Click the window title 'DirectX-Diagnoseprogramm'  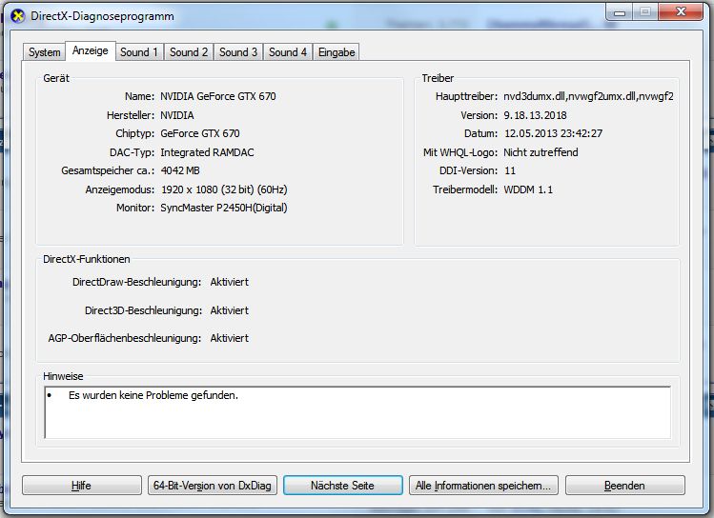pyautogui.click(x=102, y=16)
